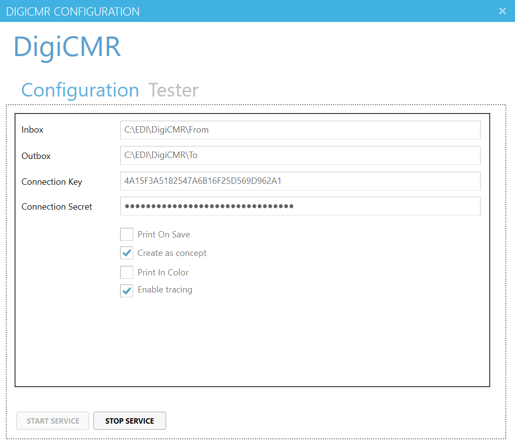This screenshot has height=448, width=515.
Task: Click the DIGICMR CONFIGURATION title bar
Action: click(72, 11)
